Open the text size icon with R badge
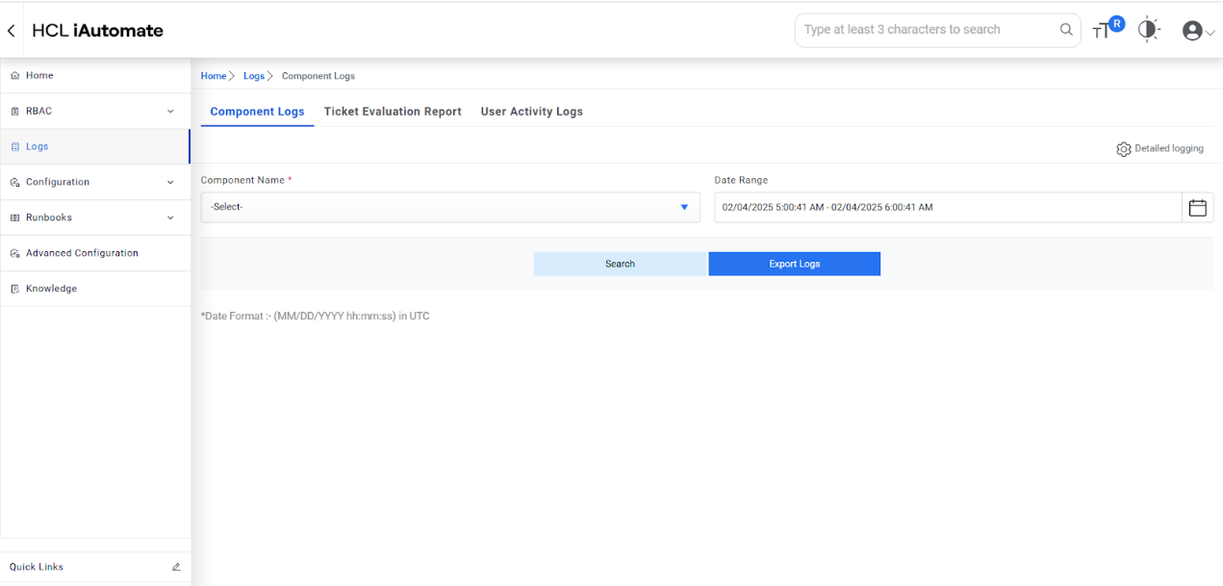Image resolution: width=1223 pixels, height=586 pixels. point(1106,30)
